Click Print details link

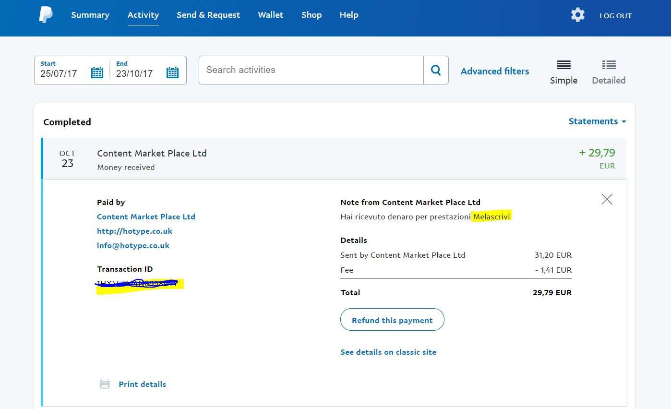point(143,384)
